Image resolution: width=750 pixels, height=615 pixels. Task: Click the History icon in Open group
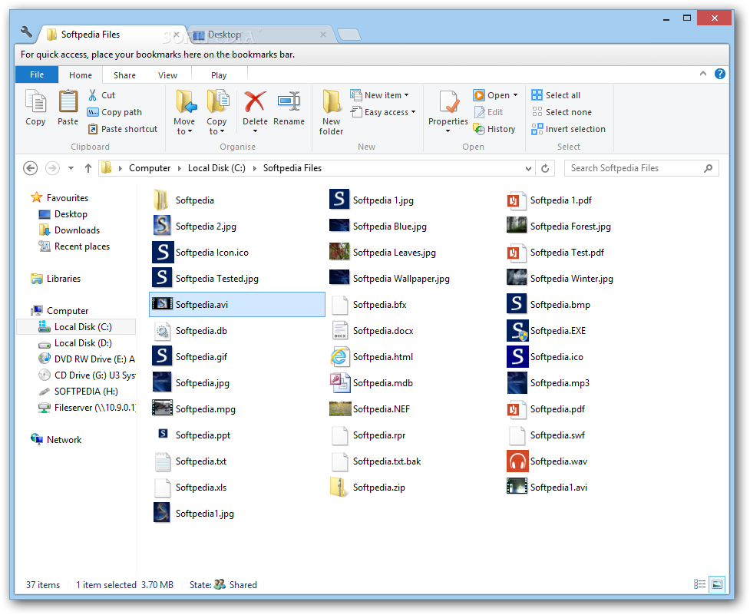tap(479, 129)
